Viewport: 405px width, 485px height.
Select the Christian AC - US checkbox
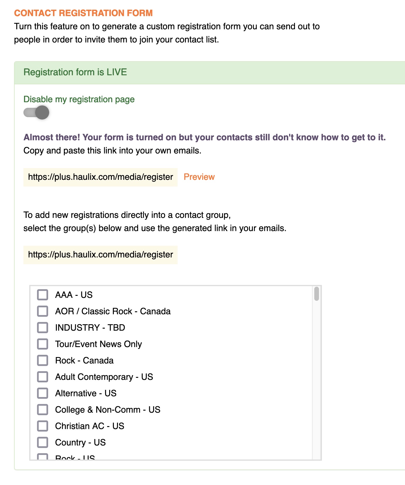[x=42, y=426]
